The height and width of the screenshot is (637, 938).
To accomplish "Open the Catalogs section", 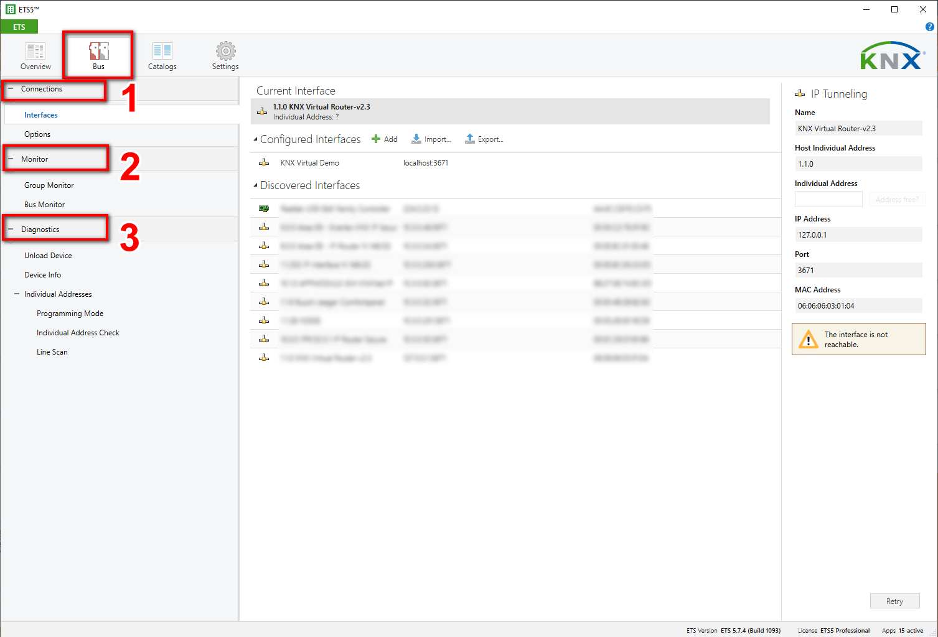I will click(x=162, y=55).
